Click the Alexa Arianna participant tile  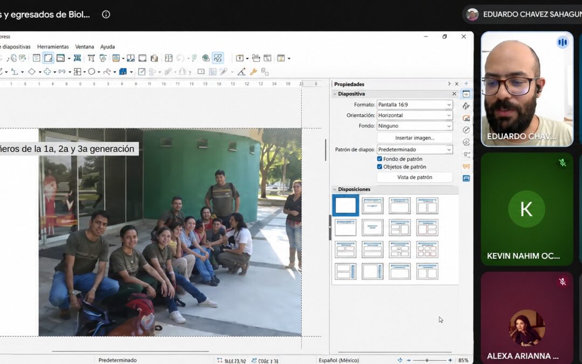[x=527, y=318]
